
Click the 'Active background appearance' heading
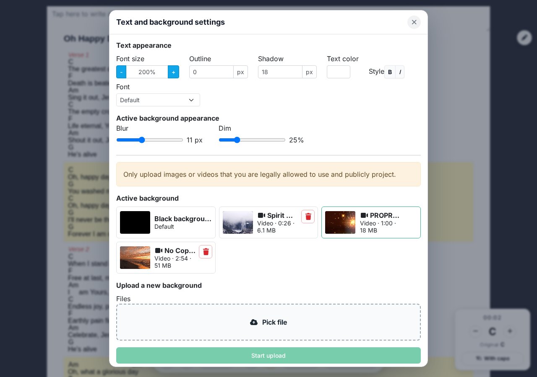coord(168,118)
